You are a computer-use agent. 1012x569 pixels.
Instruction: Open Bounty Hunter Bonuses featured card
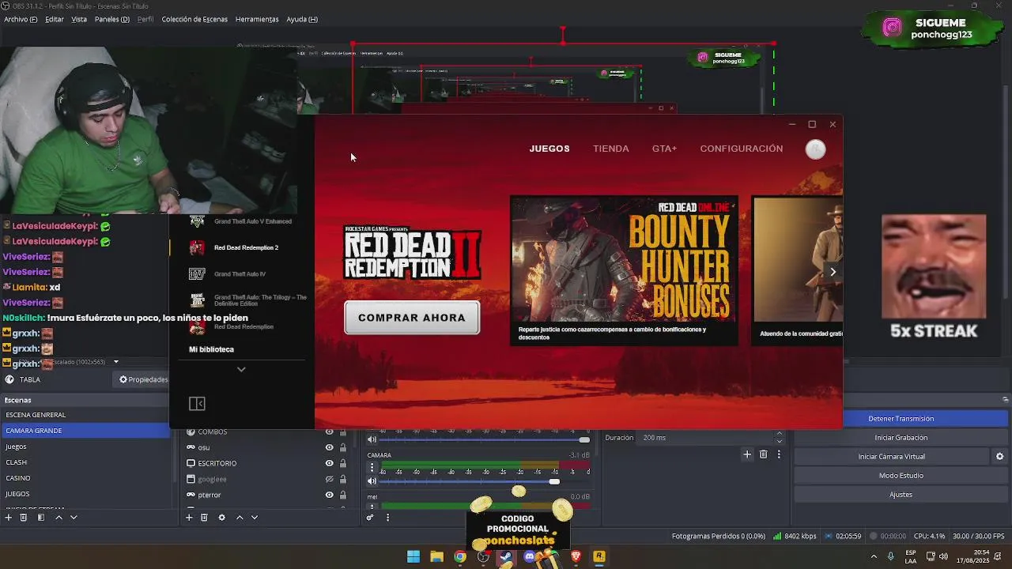pos(624,270)
